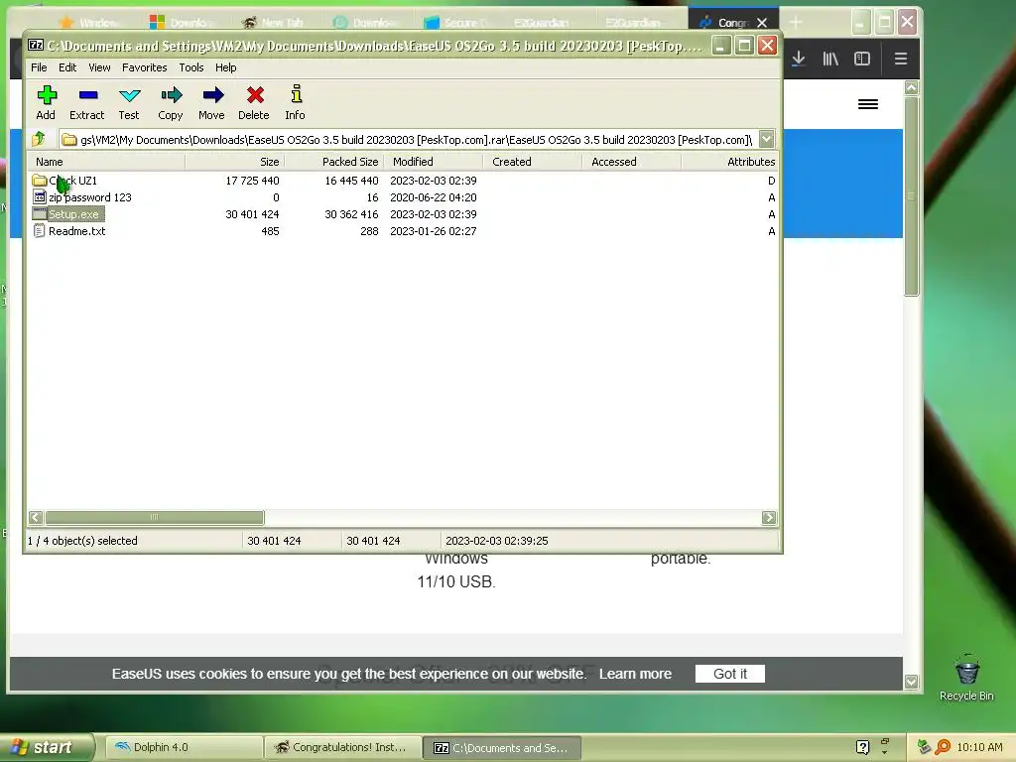The width and height of the screenshot is (1016, 762).
Task: Click the taskbar clock showing 10:10 AM
Action: [x=979, y=747]
